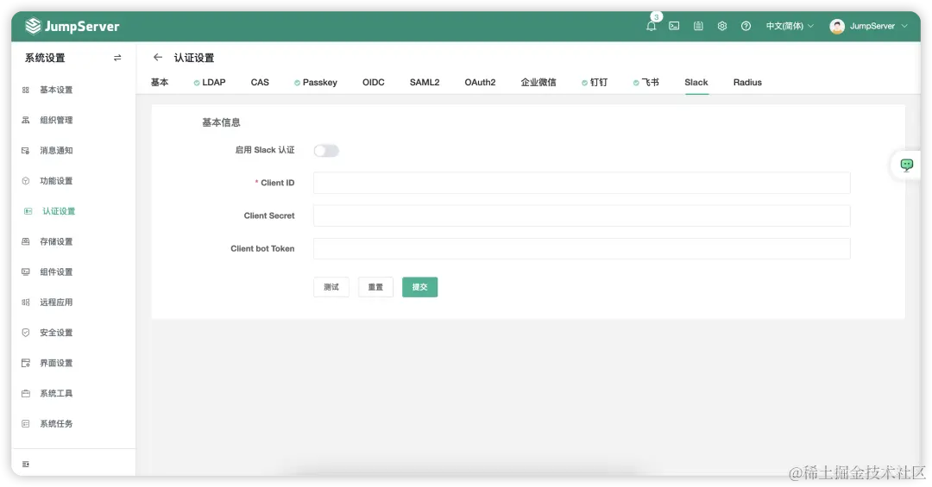
Task: Click the 组件设置 sidebar icon
Action: (x=26, y=272)
